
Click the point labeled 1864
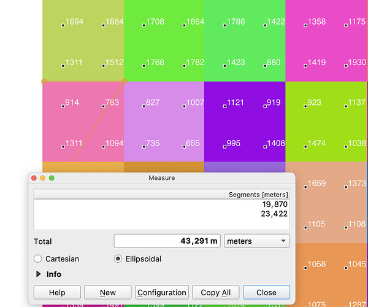point(184,25)
